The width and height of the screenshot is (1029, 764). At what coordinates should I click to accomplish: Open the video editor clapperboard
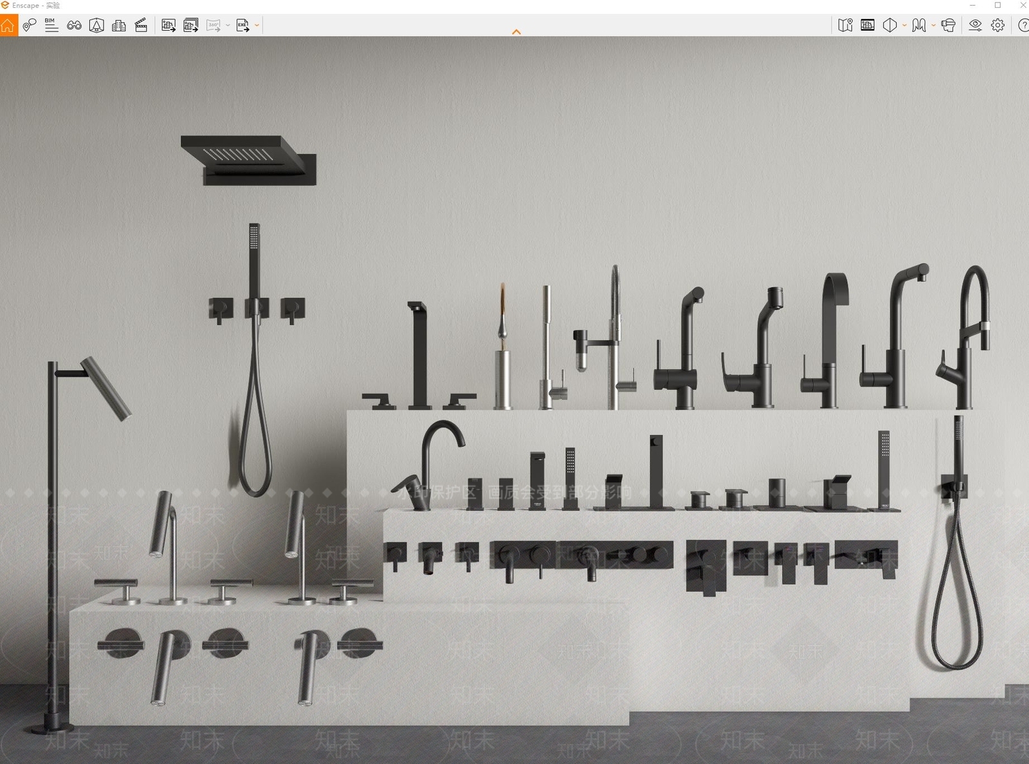point(141,25)
